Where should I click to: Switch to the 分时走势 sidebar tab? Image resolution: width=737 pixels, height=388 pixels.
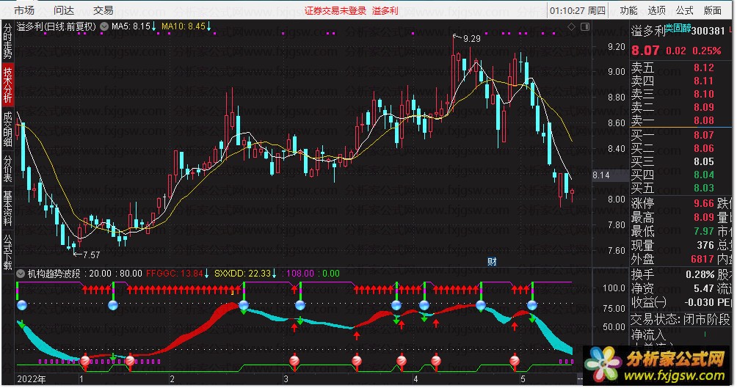click(x=7, y=41)
